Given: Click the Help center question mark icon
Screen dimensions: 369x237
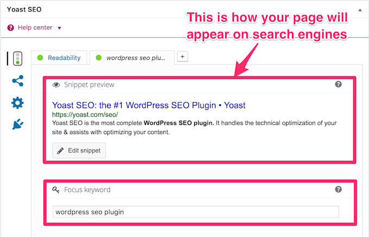Looking at the screenshot, I should [11, 28].
